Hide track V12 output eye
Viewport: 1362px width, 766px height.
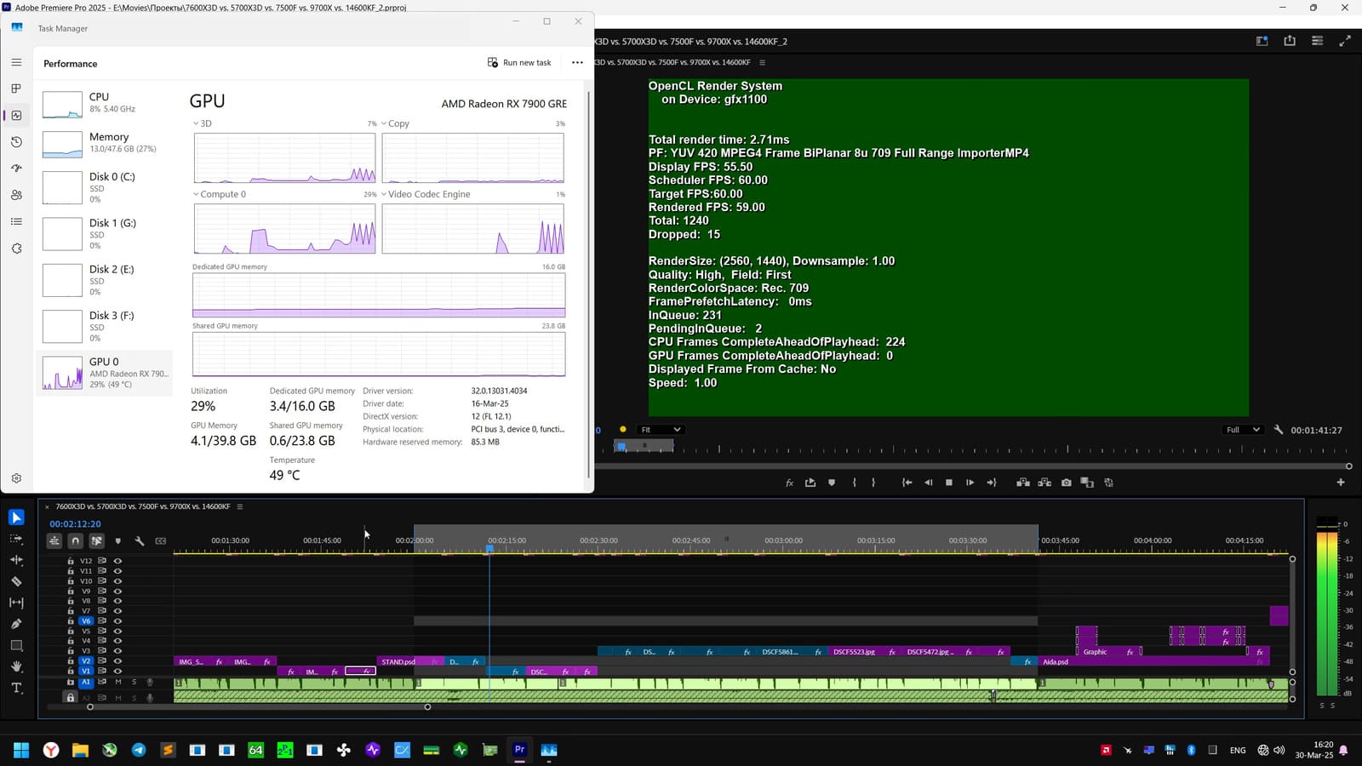point(117,561)
